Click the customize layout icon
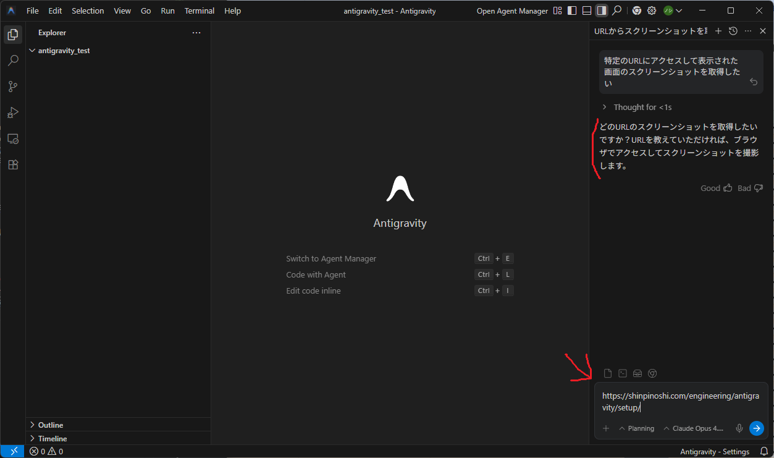Image resolution: width=774 pixels, height=458 pixels. click(x=558, y=11)
